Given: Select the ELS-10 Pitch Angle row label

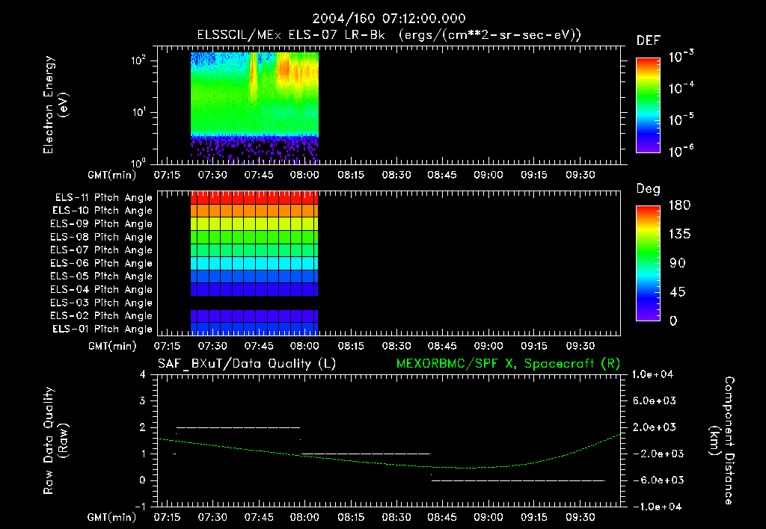Looking at the screenshot, I should pos(102,211).
